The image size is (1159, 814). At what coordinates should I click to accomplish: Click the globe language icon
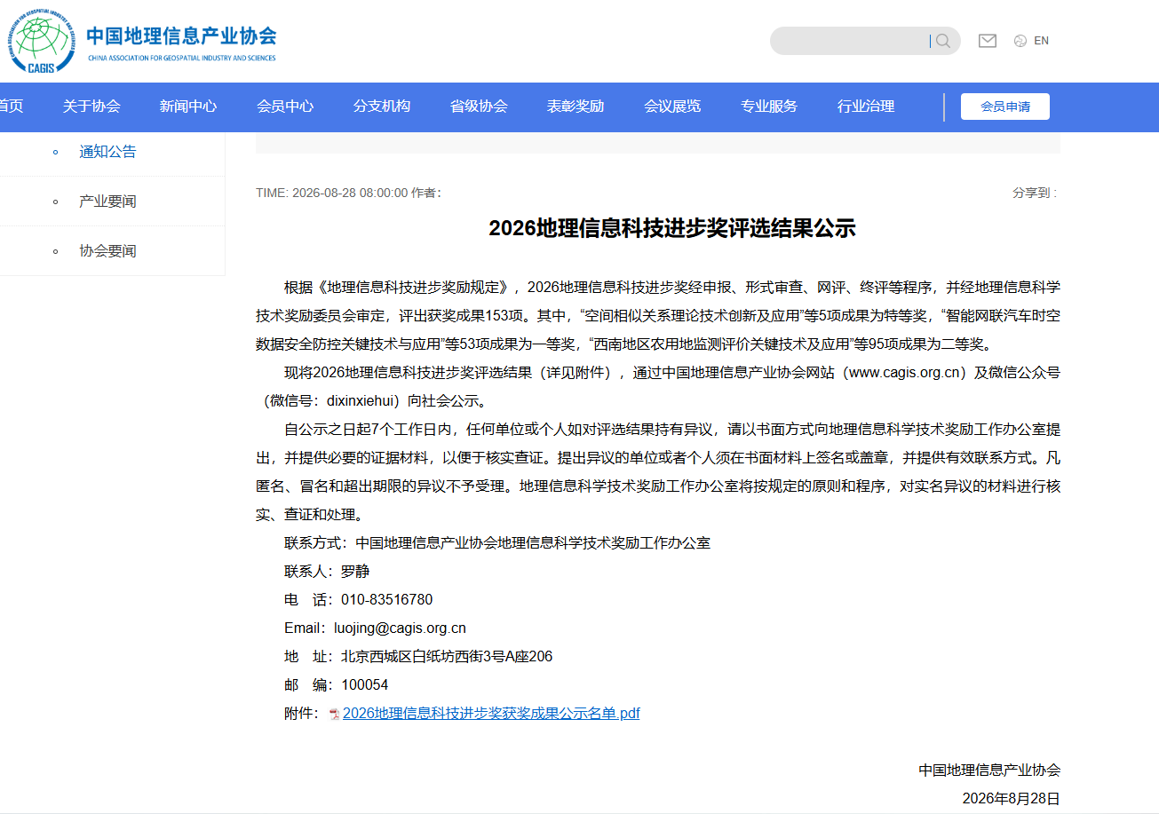[x=1020, y=41]
